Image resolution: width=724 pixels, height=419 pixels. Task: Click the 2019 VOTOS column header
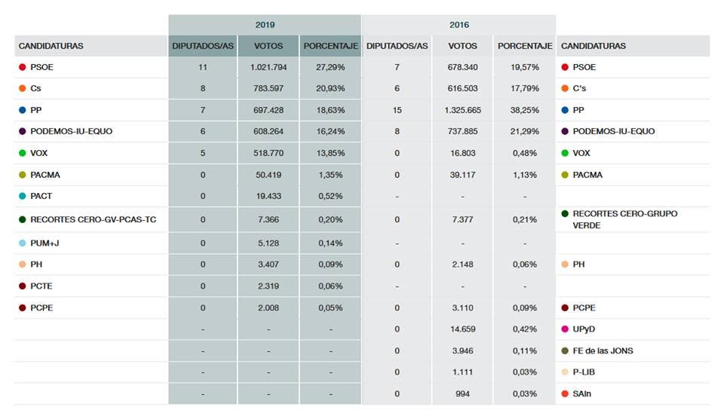pos(268,46)
